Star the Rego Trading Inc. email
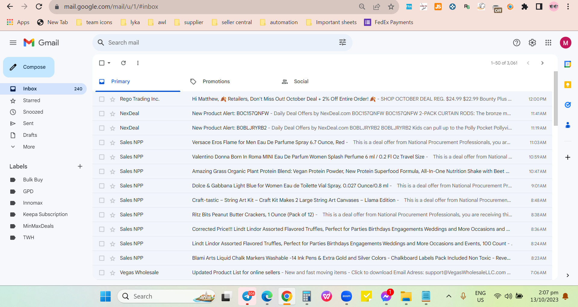 click(x=113, y=99)
